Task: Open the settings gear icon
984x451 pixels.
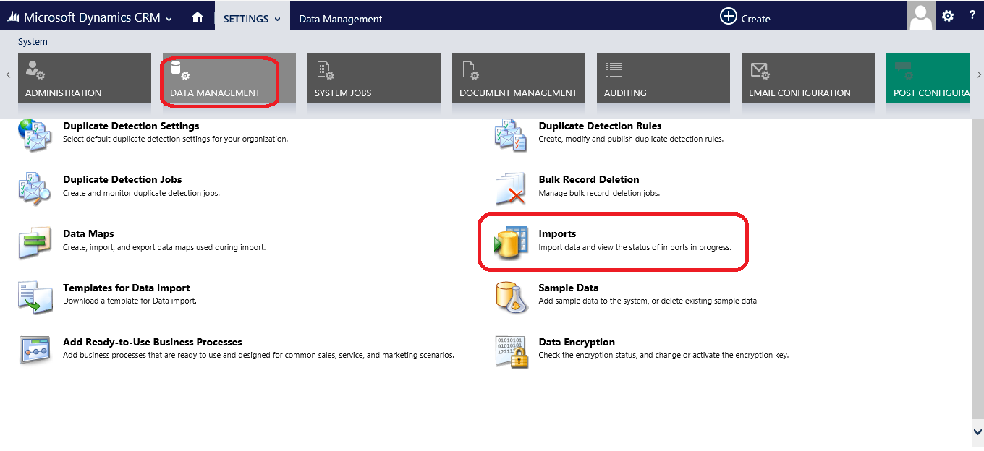Action: [948, 16]
